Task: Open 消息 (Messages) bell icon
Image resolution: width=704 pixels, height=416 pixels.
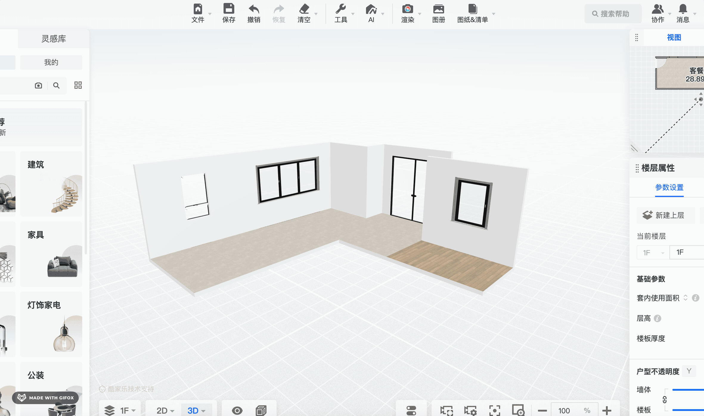Action: coord(683,9)
